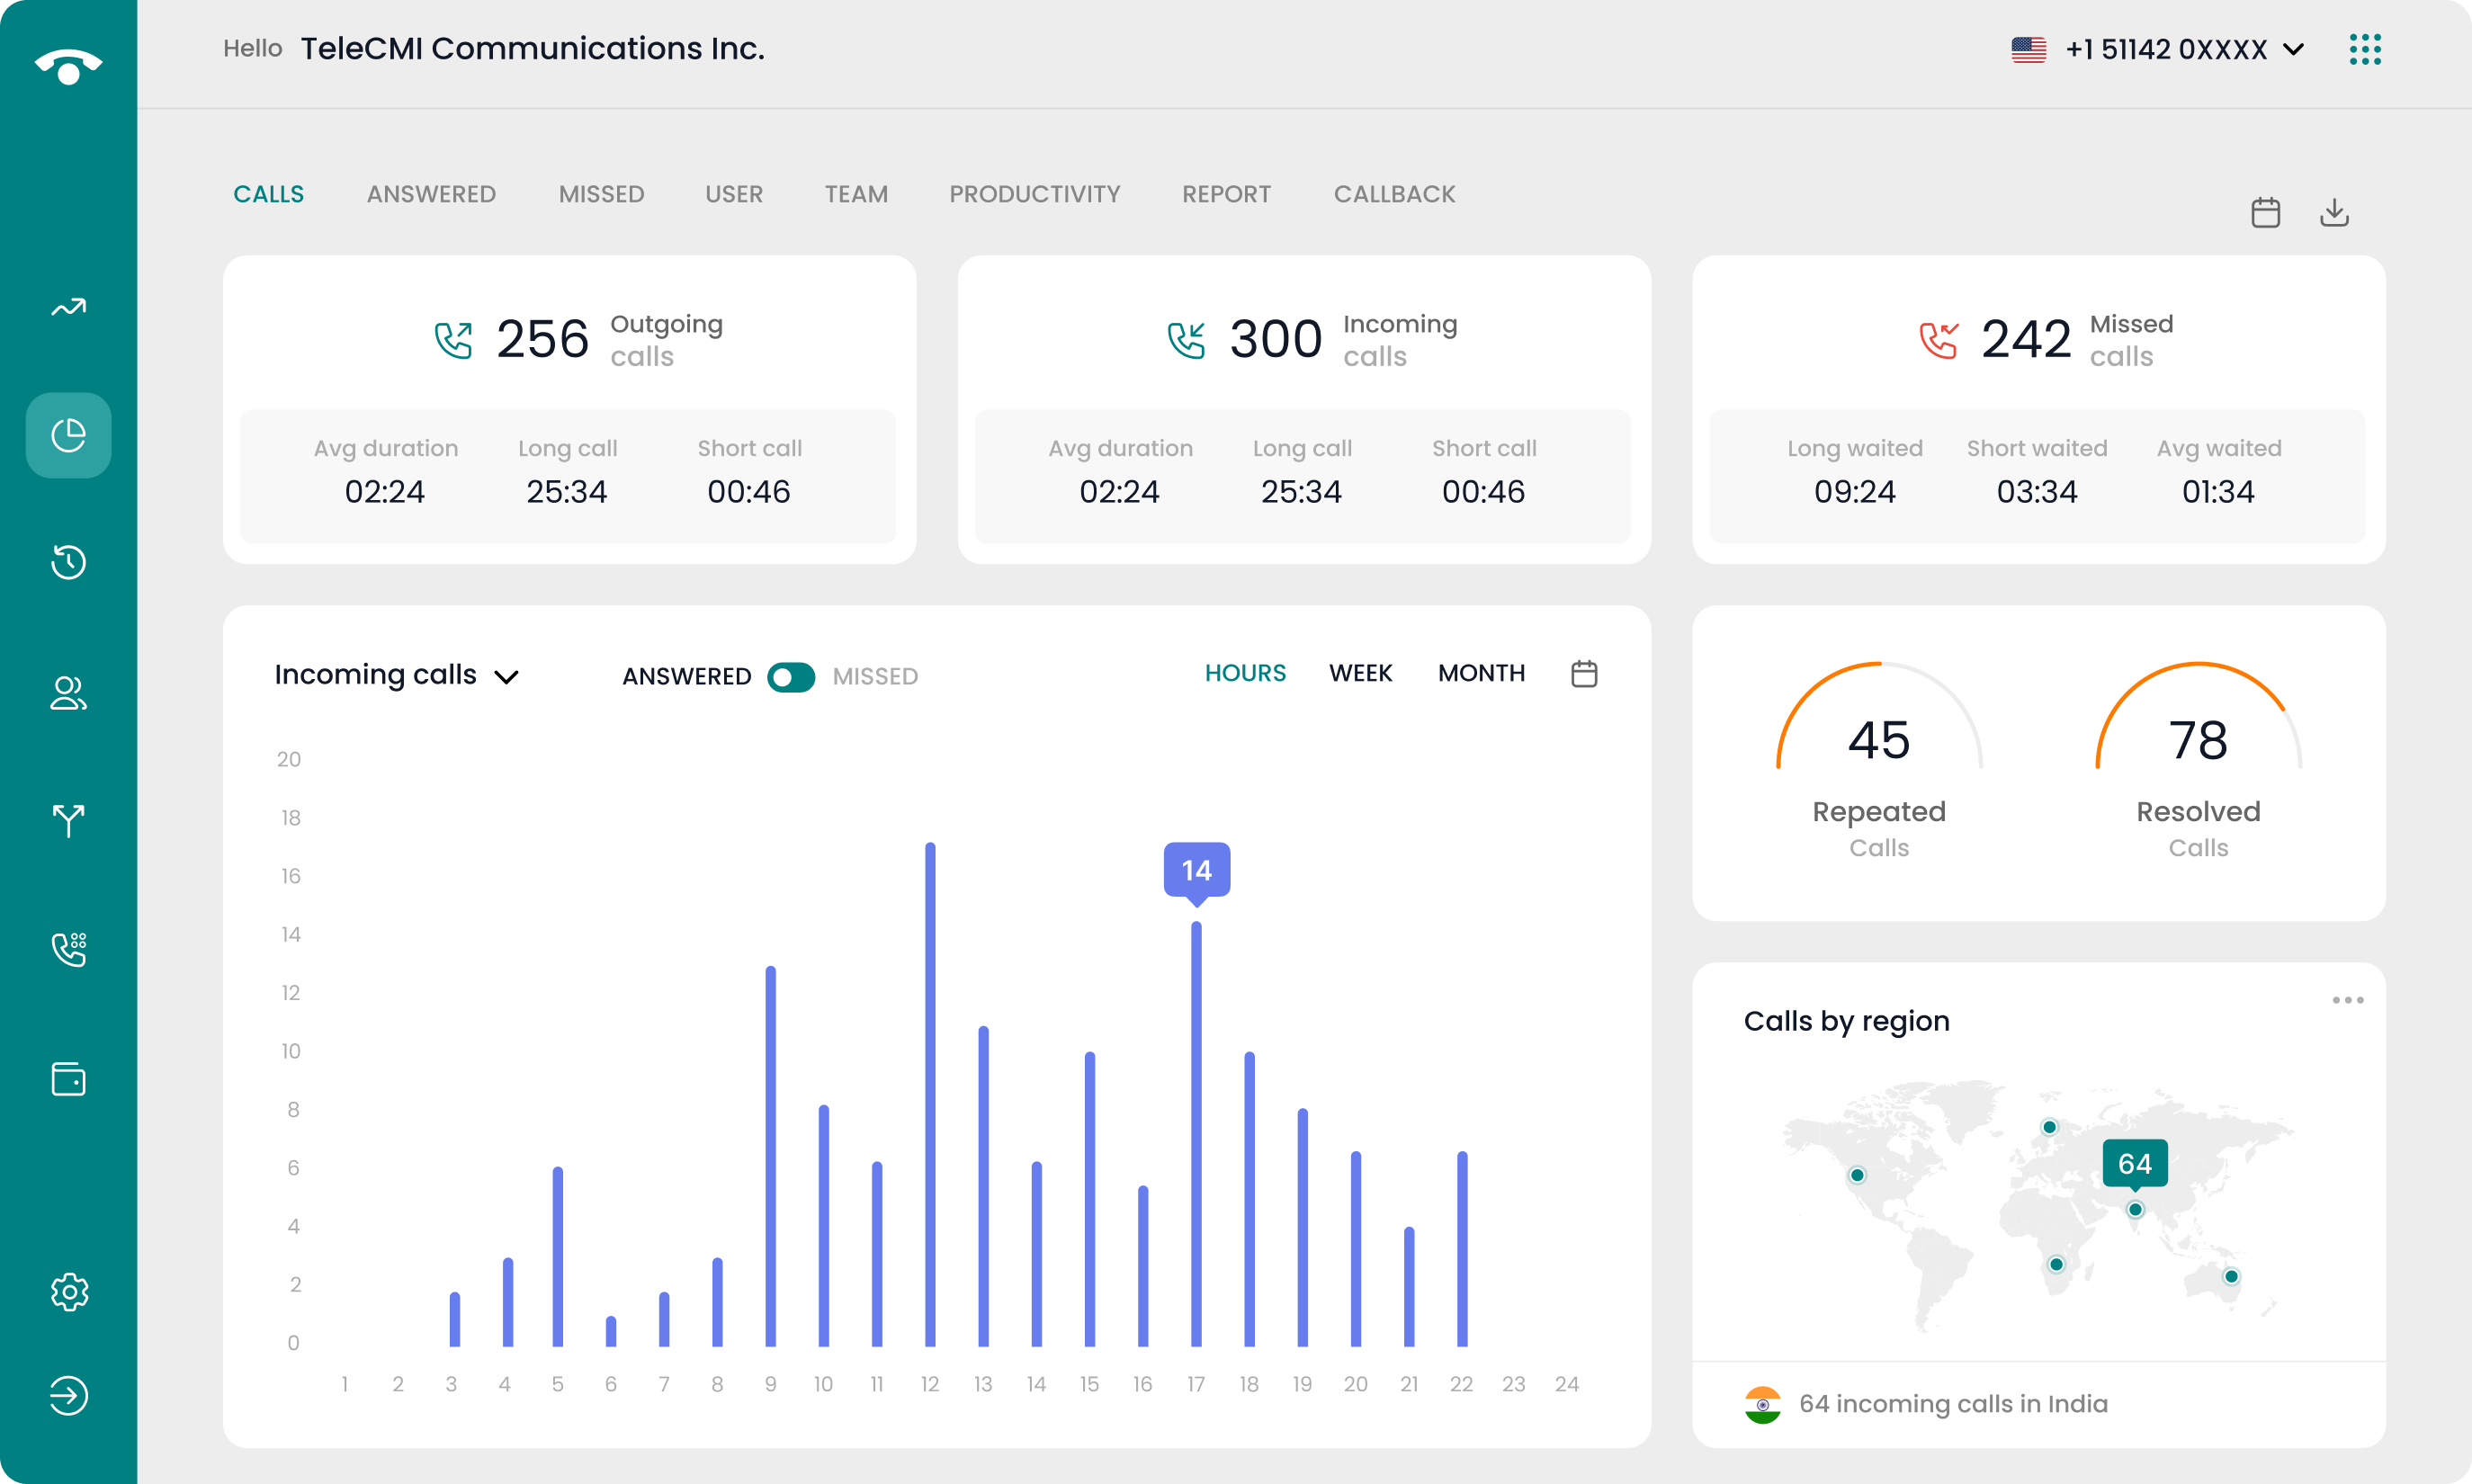
Task: Click the incoming calls phone icon
Action: 1186,340
